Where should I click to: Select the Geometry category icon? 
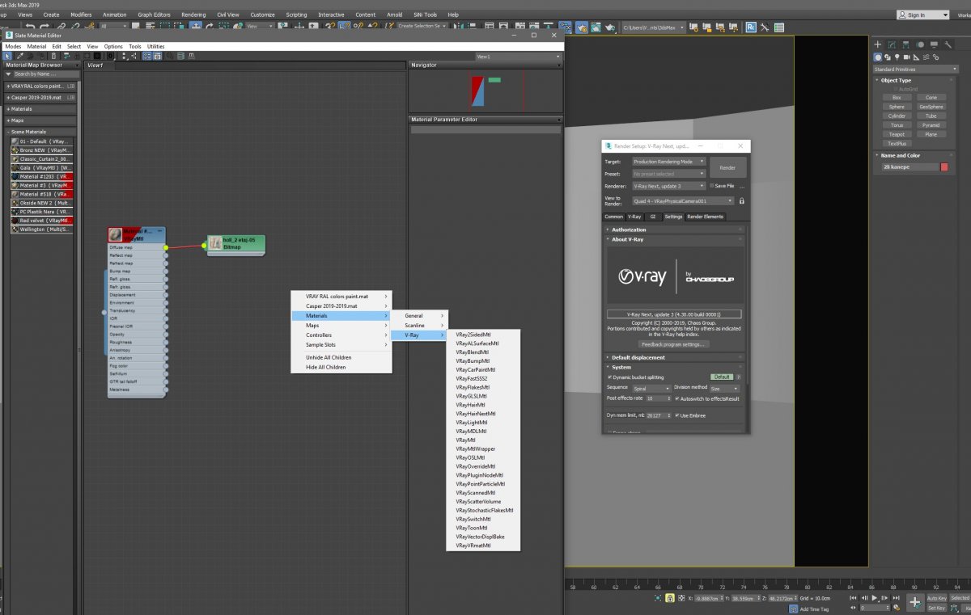click(x=878, y=57)
